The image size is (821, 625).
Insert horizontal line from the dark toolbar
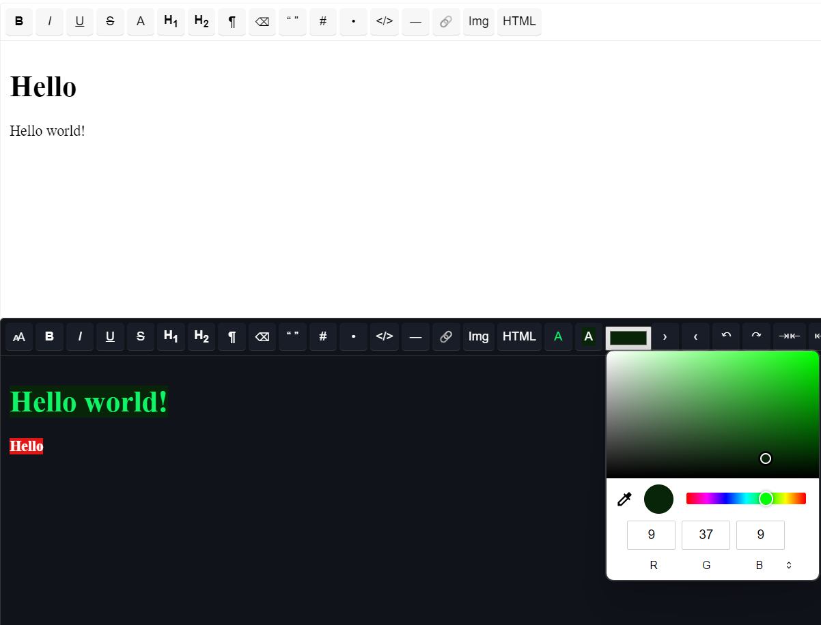pos(415,337)
